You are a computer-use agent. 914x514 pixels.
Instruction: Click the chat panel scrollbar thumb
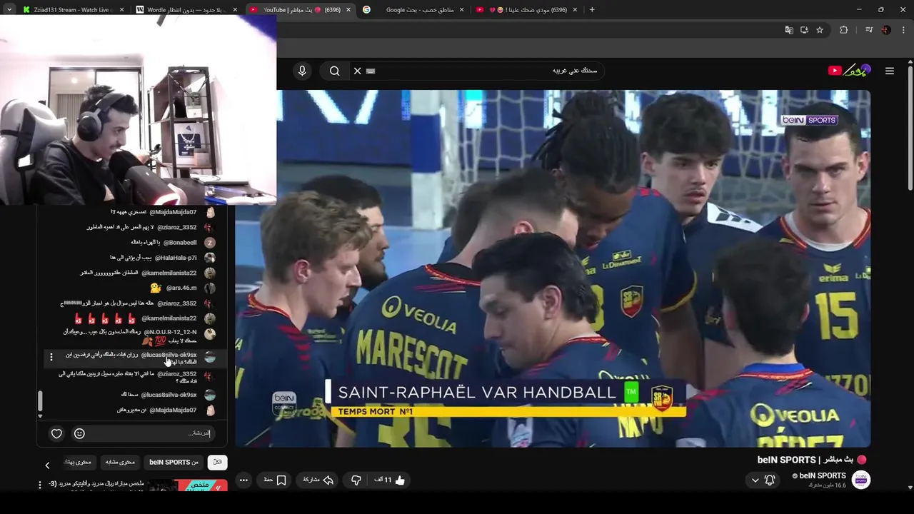[40, 401]
